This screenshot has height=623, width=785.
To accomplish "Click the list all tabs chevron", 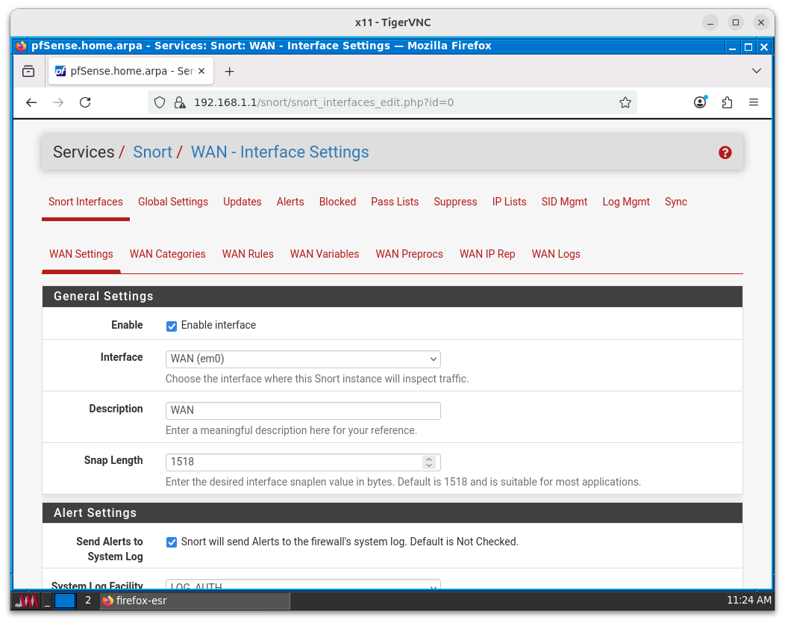I will point(757,71).
